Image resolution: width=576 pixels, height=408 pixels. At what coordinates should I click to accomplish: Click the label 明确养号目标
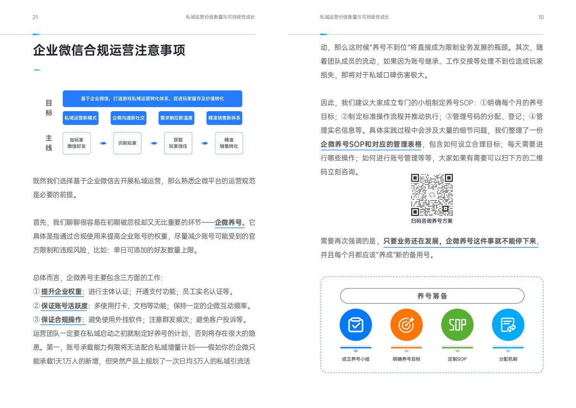tap(406, 359)
